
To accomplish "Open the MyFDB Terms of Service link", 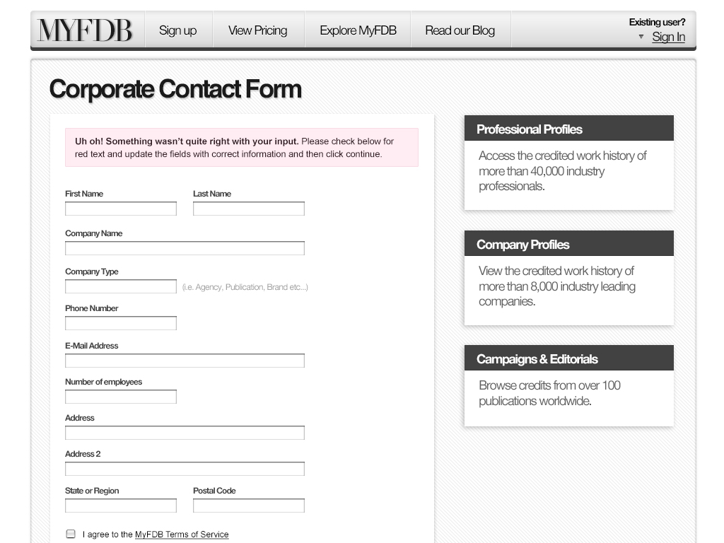I will tap(182, 535).
